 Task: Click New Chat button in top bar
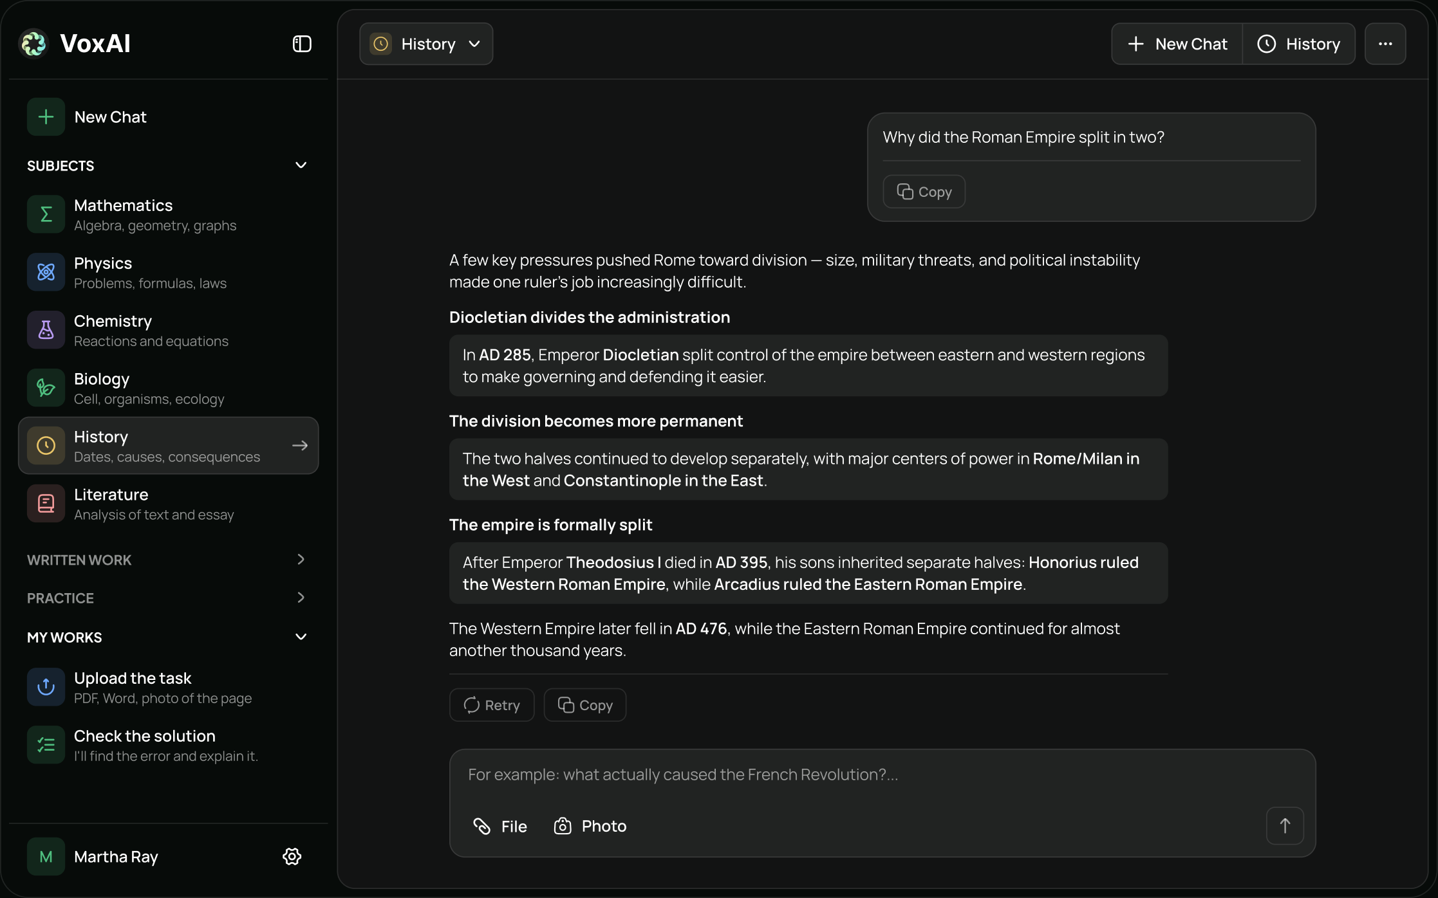(x=1177, y=44)
